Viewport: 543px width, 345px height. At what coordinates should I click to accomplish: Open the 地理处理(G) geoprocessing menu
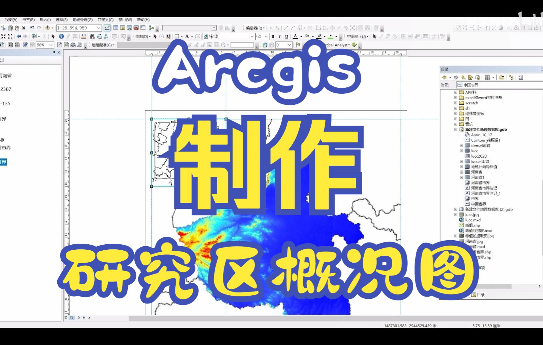point(82,19)
